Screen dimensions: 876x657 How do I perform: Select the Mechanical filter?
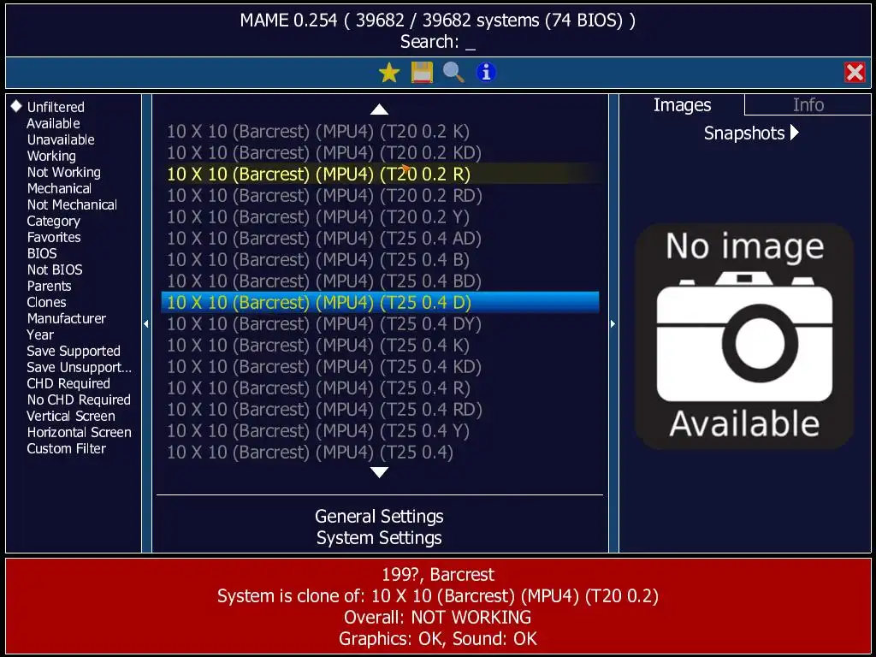(x=59, y=188)
